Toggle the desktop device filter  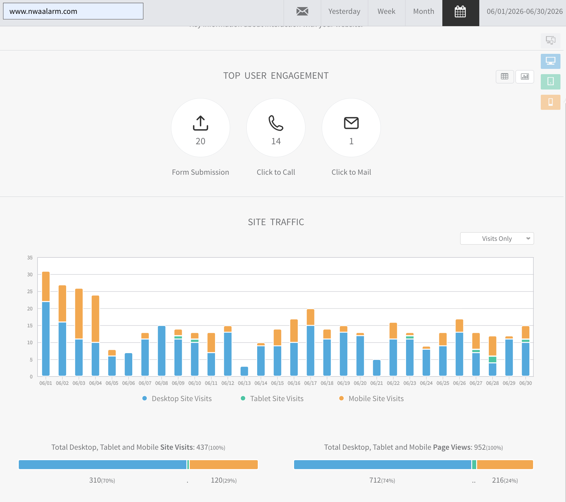coord(550,61)
